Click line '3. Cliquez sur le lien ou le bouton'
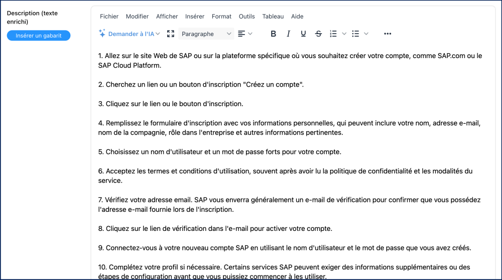Image resolution: width=502 pixels, height=280 pixels. (171, 104)
